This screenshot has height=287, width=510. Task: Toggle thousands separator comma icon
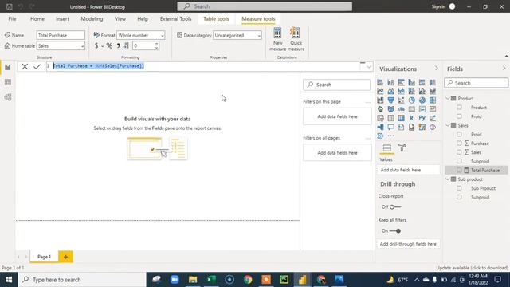pos(119,46)
